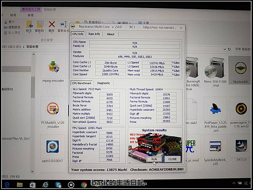Select the 應用程式工具 ribbon tab

click(31, 9)
